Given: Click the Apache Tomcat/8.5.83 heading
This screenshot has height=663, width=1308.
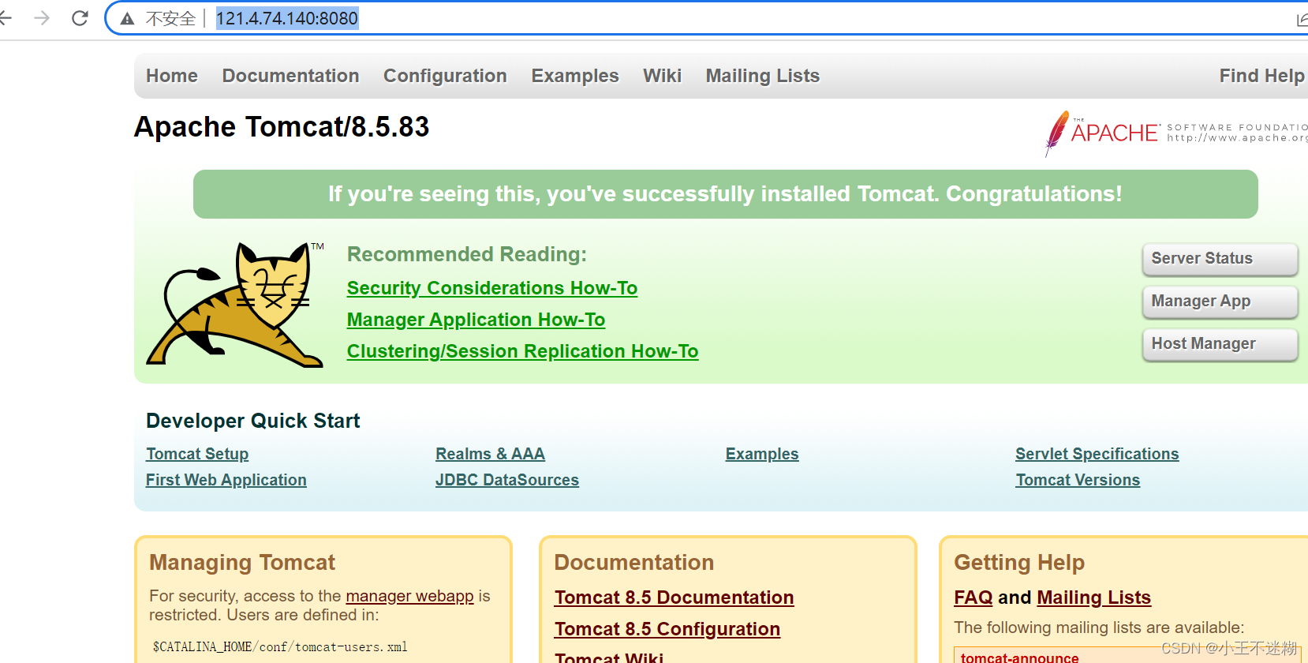Looking at the screenshot, I should point(282,127).
